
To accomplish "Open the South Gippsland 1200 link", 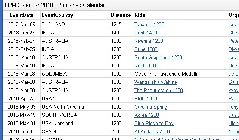I will 158,58.
